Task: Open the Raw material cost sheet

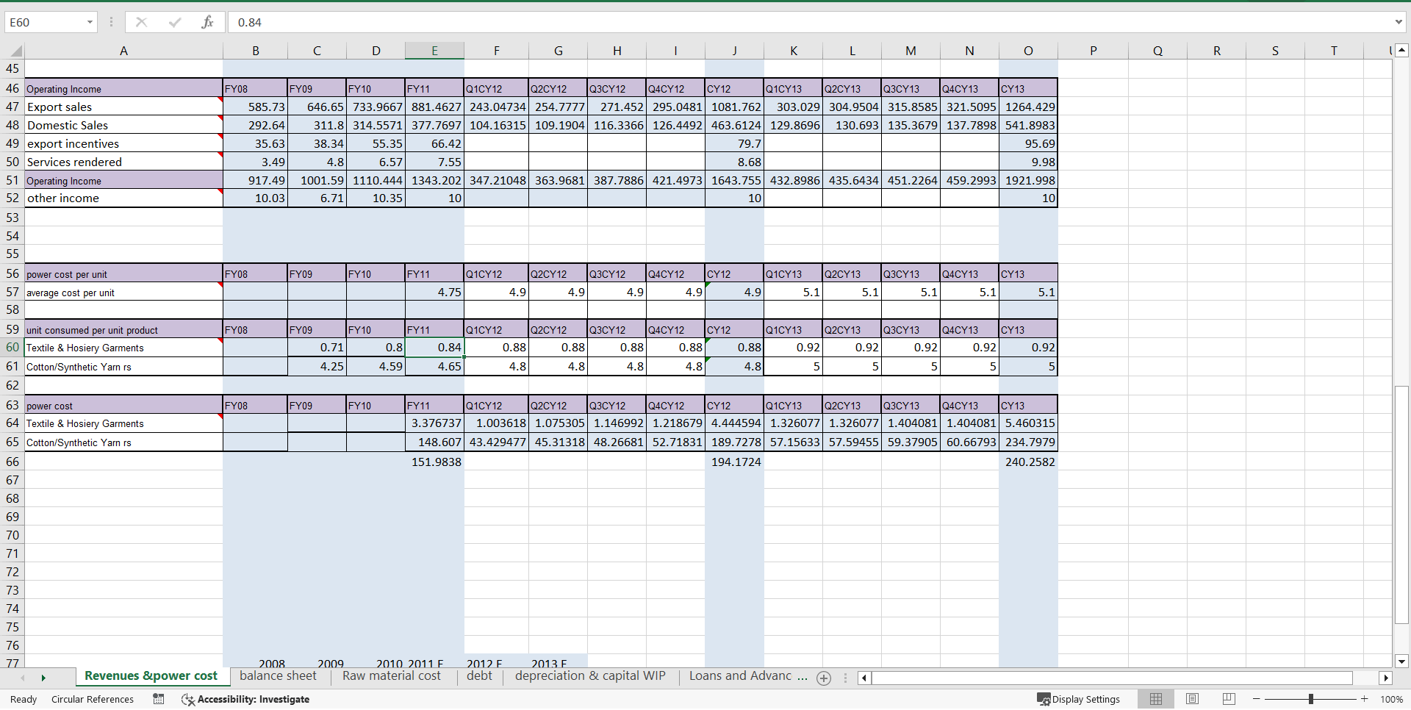Action: [392, 677]
